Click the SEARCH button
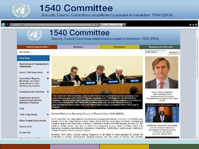The image size is (199, 149). point(173,52)
